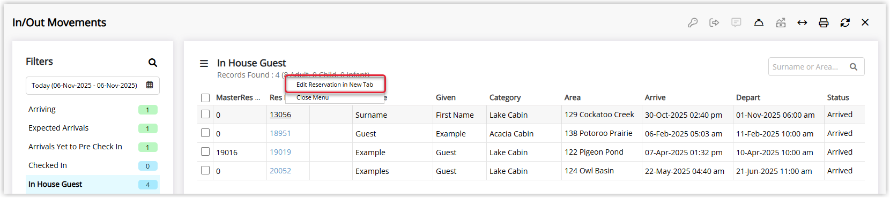Click the horizontal double-arrow expand icon

pyautogui.click(x=802, y=22)
